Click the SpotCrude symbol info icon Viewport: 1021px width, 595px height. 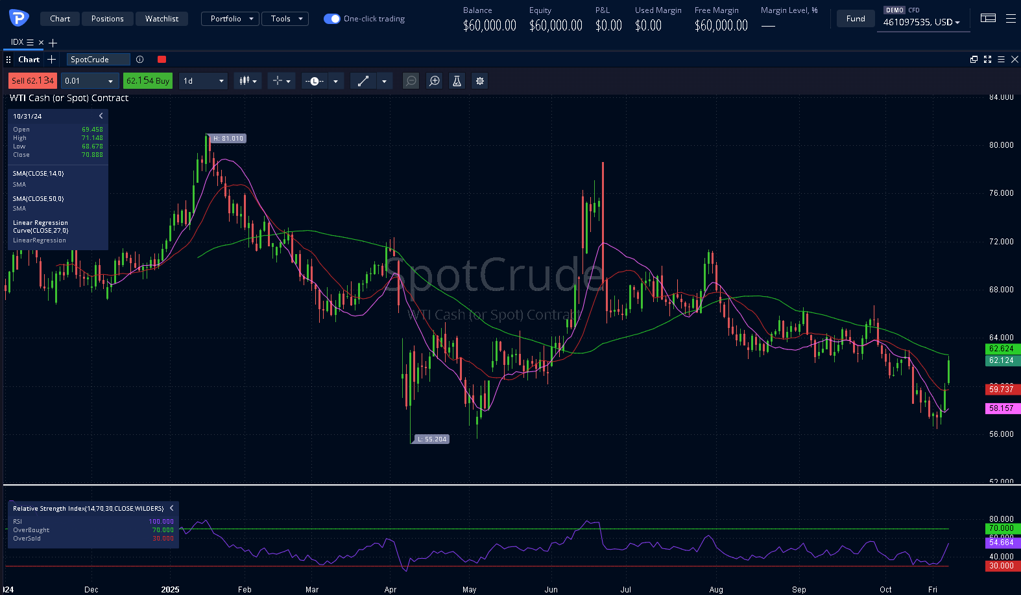pos(139,60)
